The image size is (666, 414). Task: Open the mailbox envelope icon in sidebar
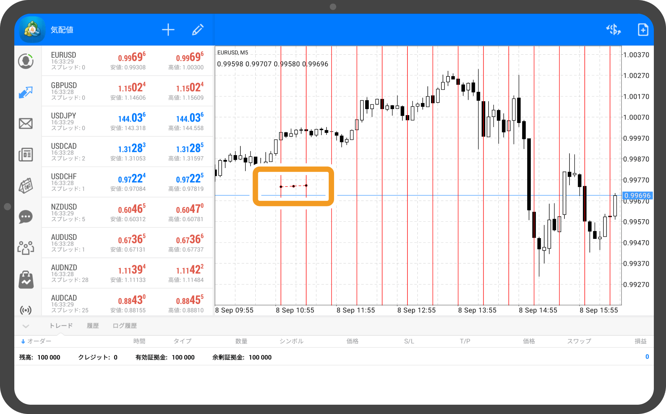pos(26,124)
